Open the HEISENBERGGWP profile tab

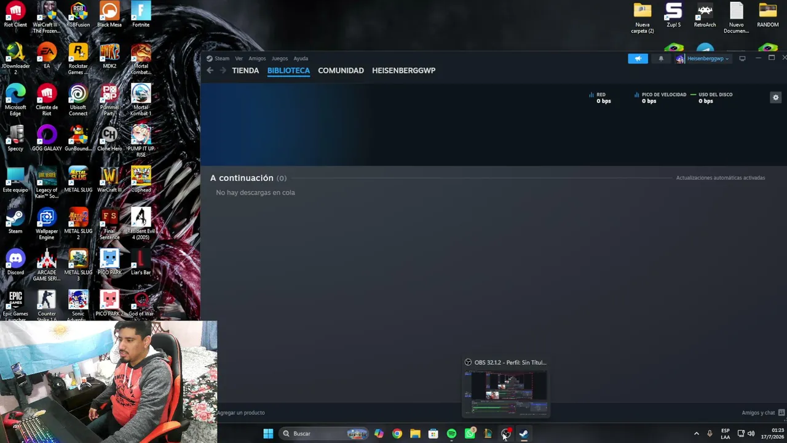click(x=403, y=70)
